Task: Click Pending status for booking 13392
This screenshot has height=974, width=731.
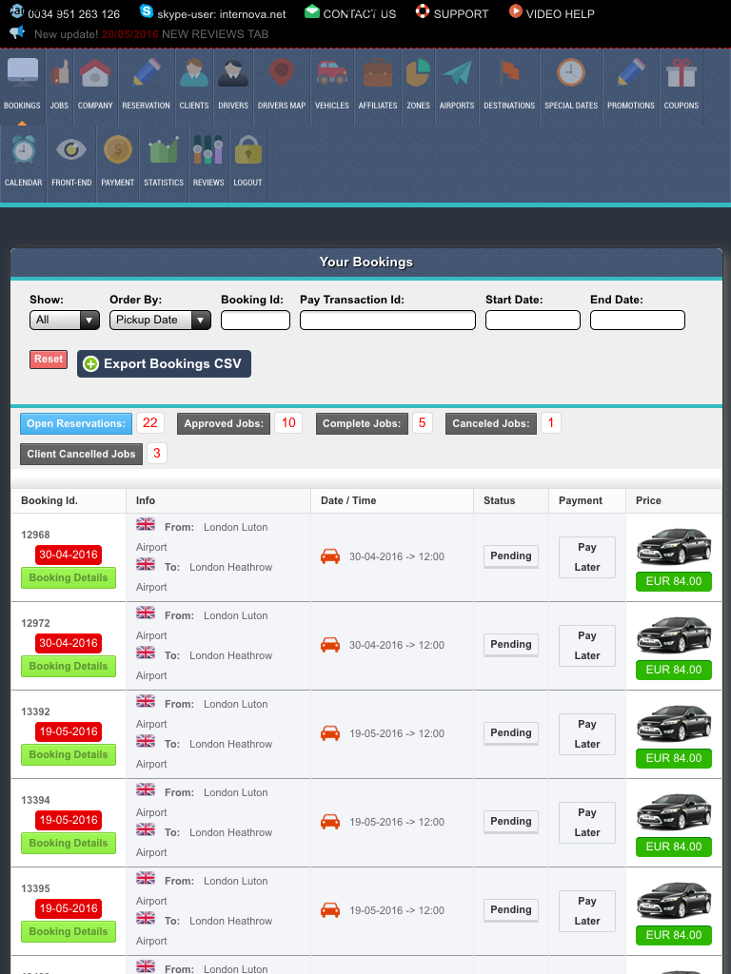Action: pyautogui.click(x=511, y=733)
